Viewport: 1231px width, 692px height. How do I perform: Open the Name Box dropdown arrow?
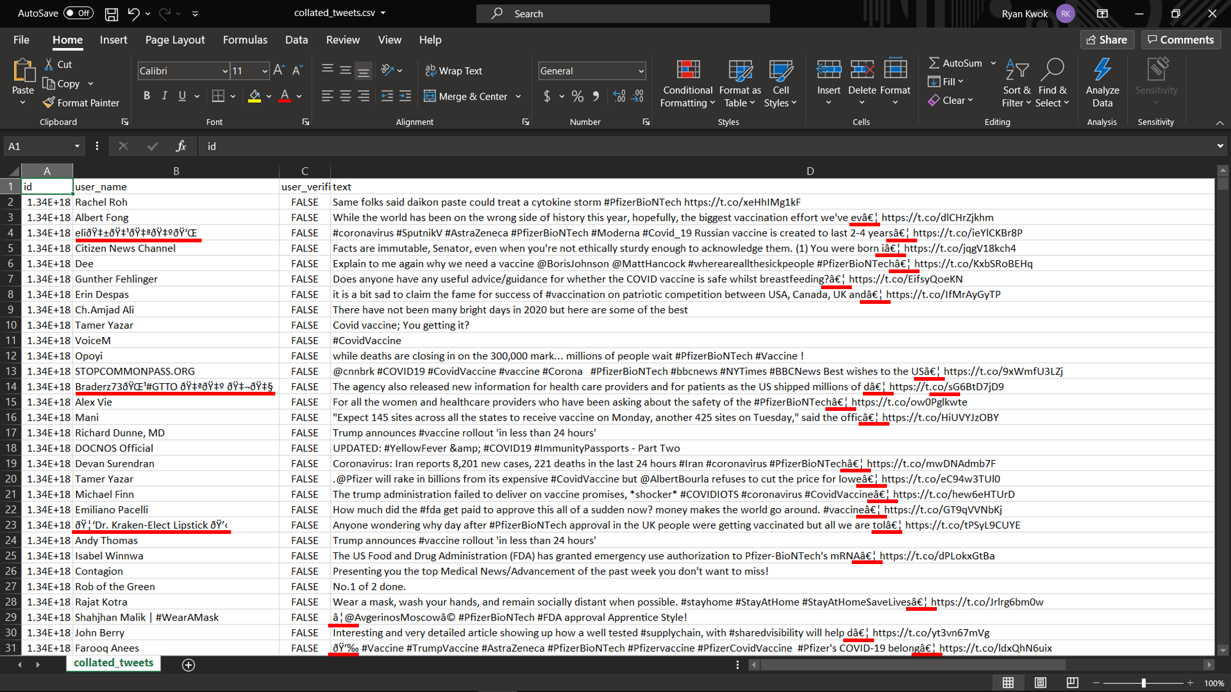(x=77, y=146)
